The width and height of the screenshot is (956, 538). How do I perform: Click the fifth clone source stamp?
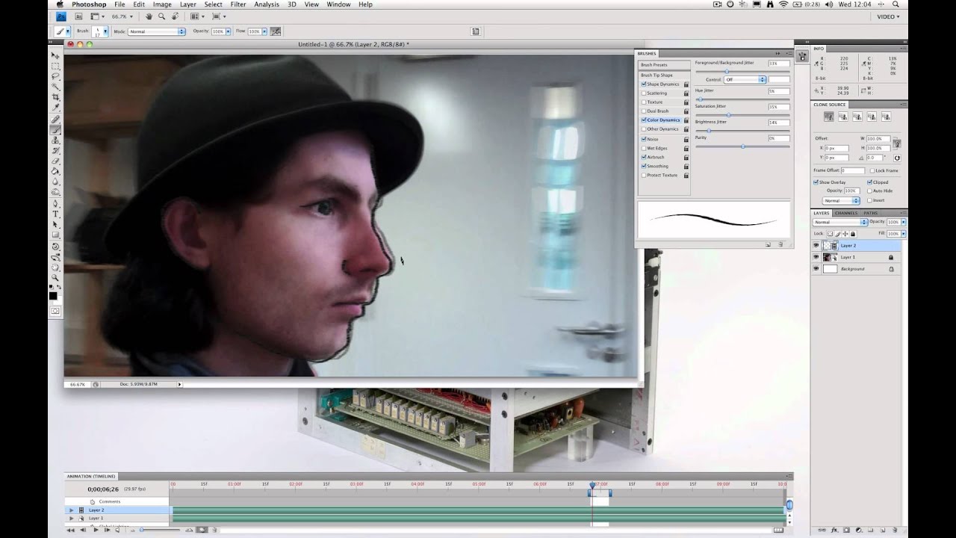887,117
